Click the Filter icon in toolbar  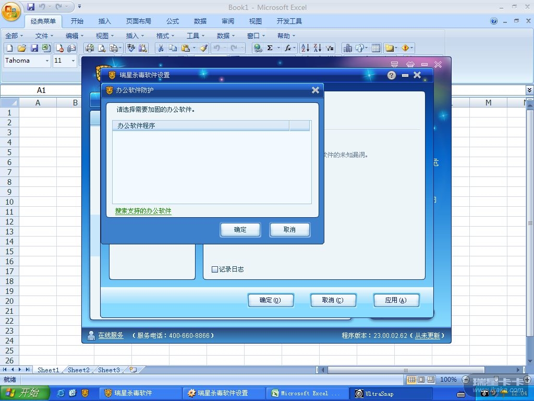(x=330, y=48)
